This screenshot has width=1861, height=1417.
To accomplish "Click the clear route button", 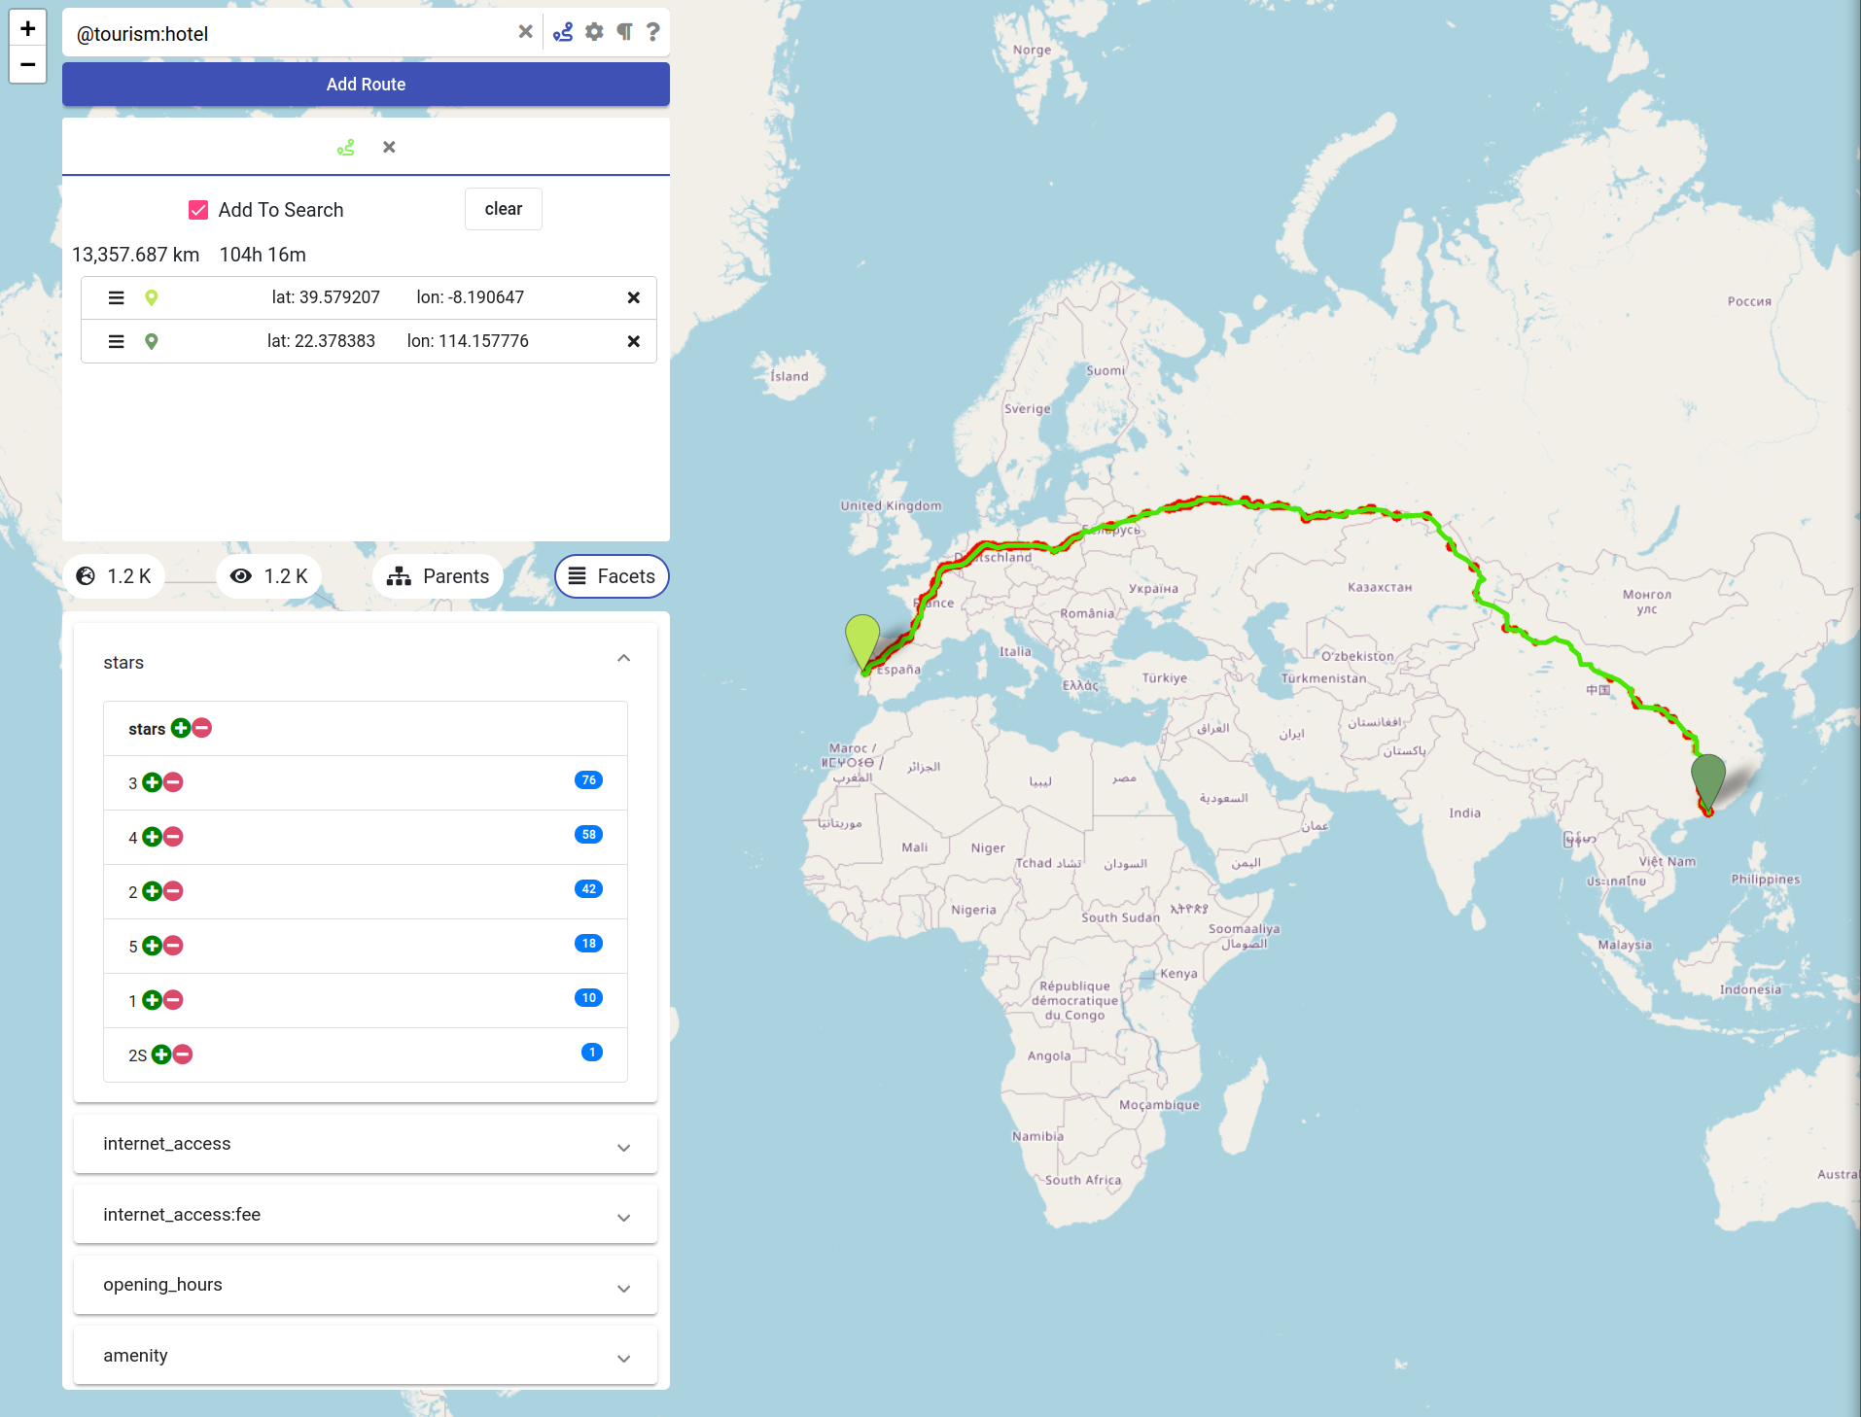I will 503,209.
